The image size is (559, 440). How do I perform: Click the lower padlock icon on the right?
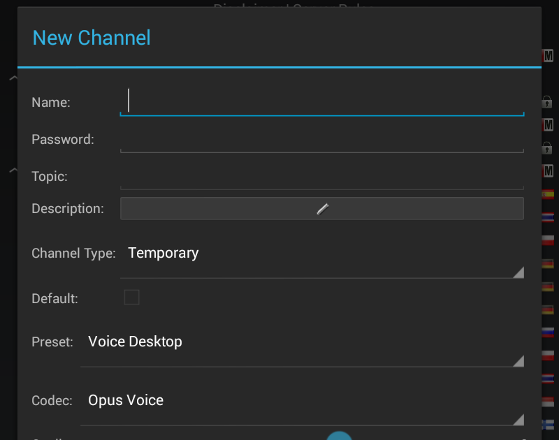(x=547, y=148)
